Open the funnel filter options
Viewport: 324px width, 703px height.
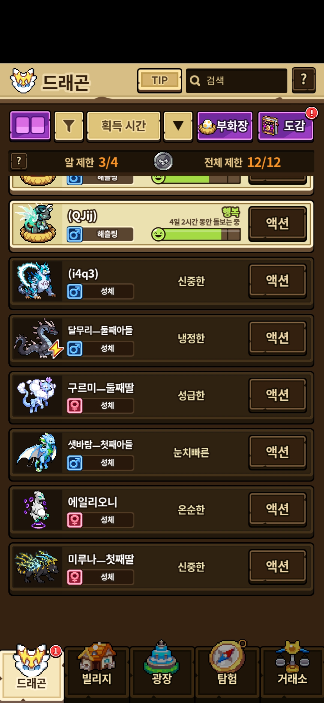click(x=69, y=126)
